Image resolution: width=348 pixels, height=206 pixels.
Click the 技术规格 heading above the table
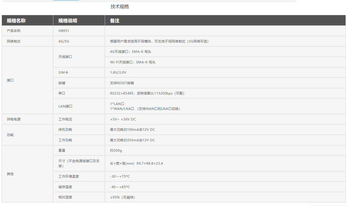pyautogui.click(x=120, y=7)
